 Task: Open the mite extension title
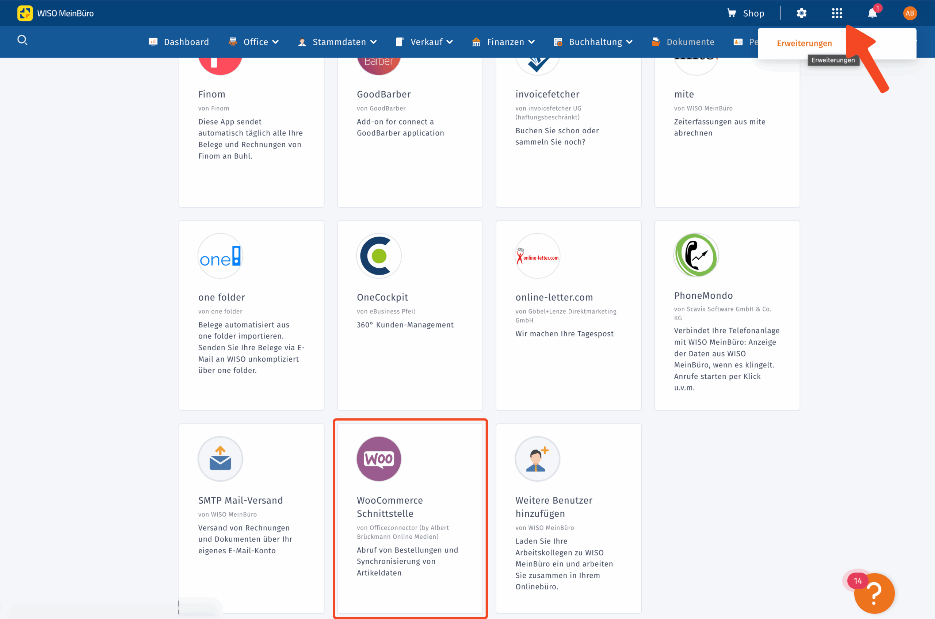click(684, 94)
